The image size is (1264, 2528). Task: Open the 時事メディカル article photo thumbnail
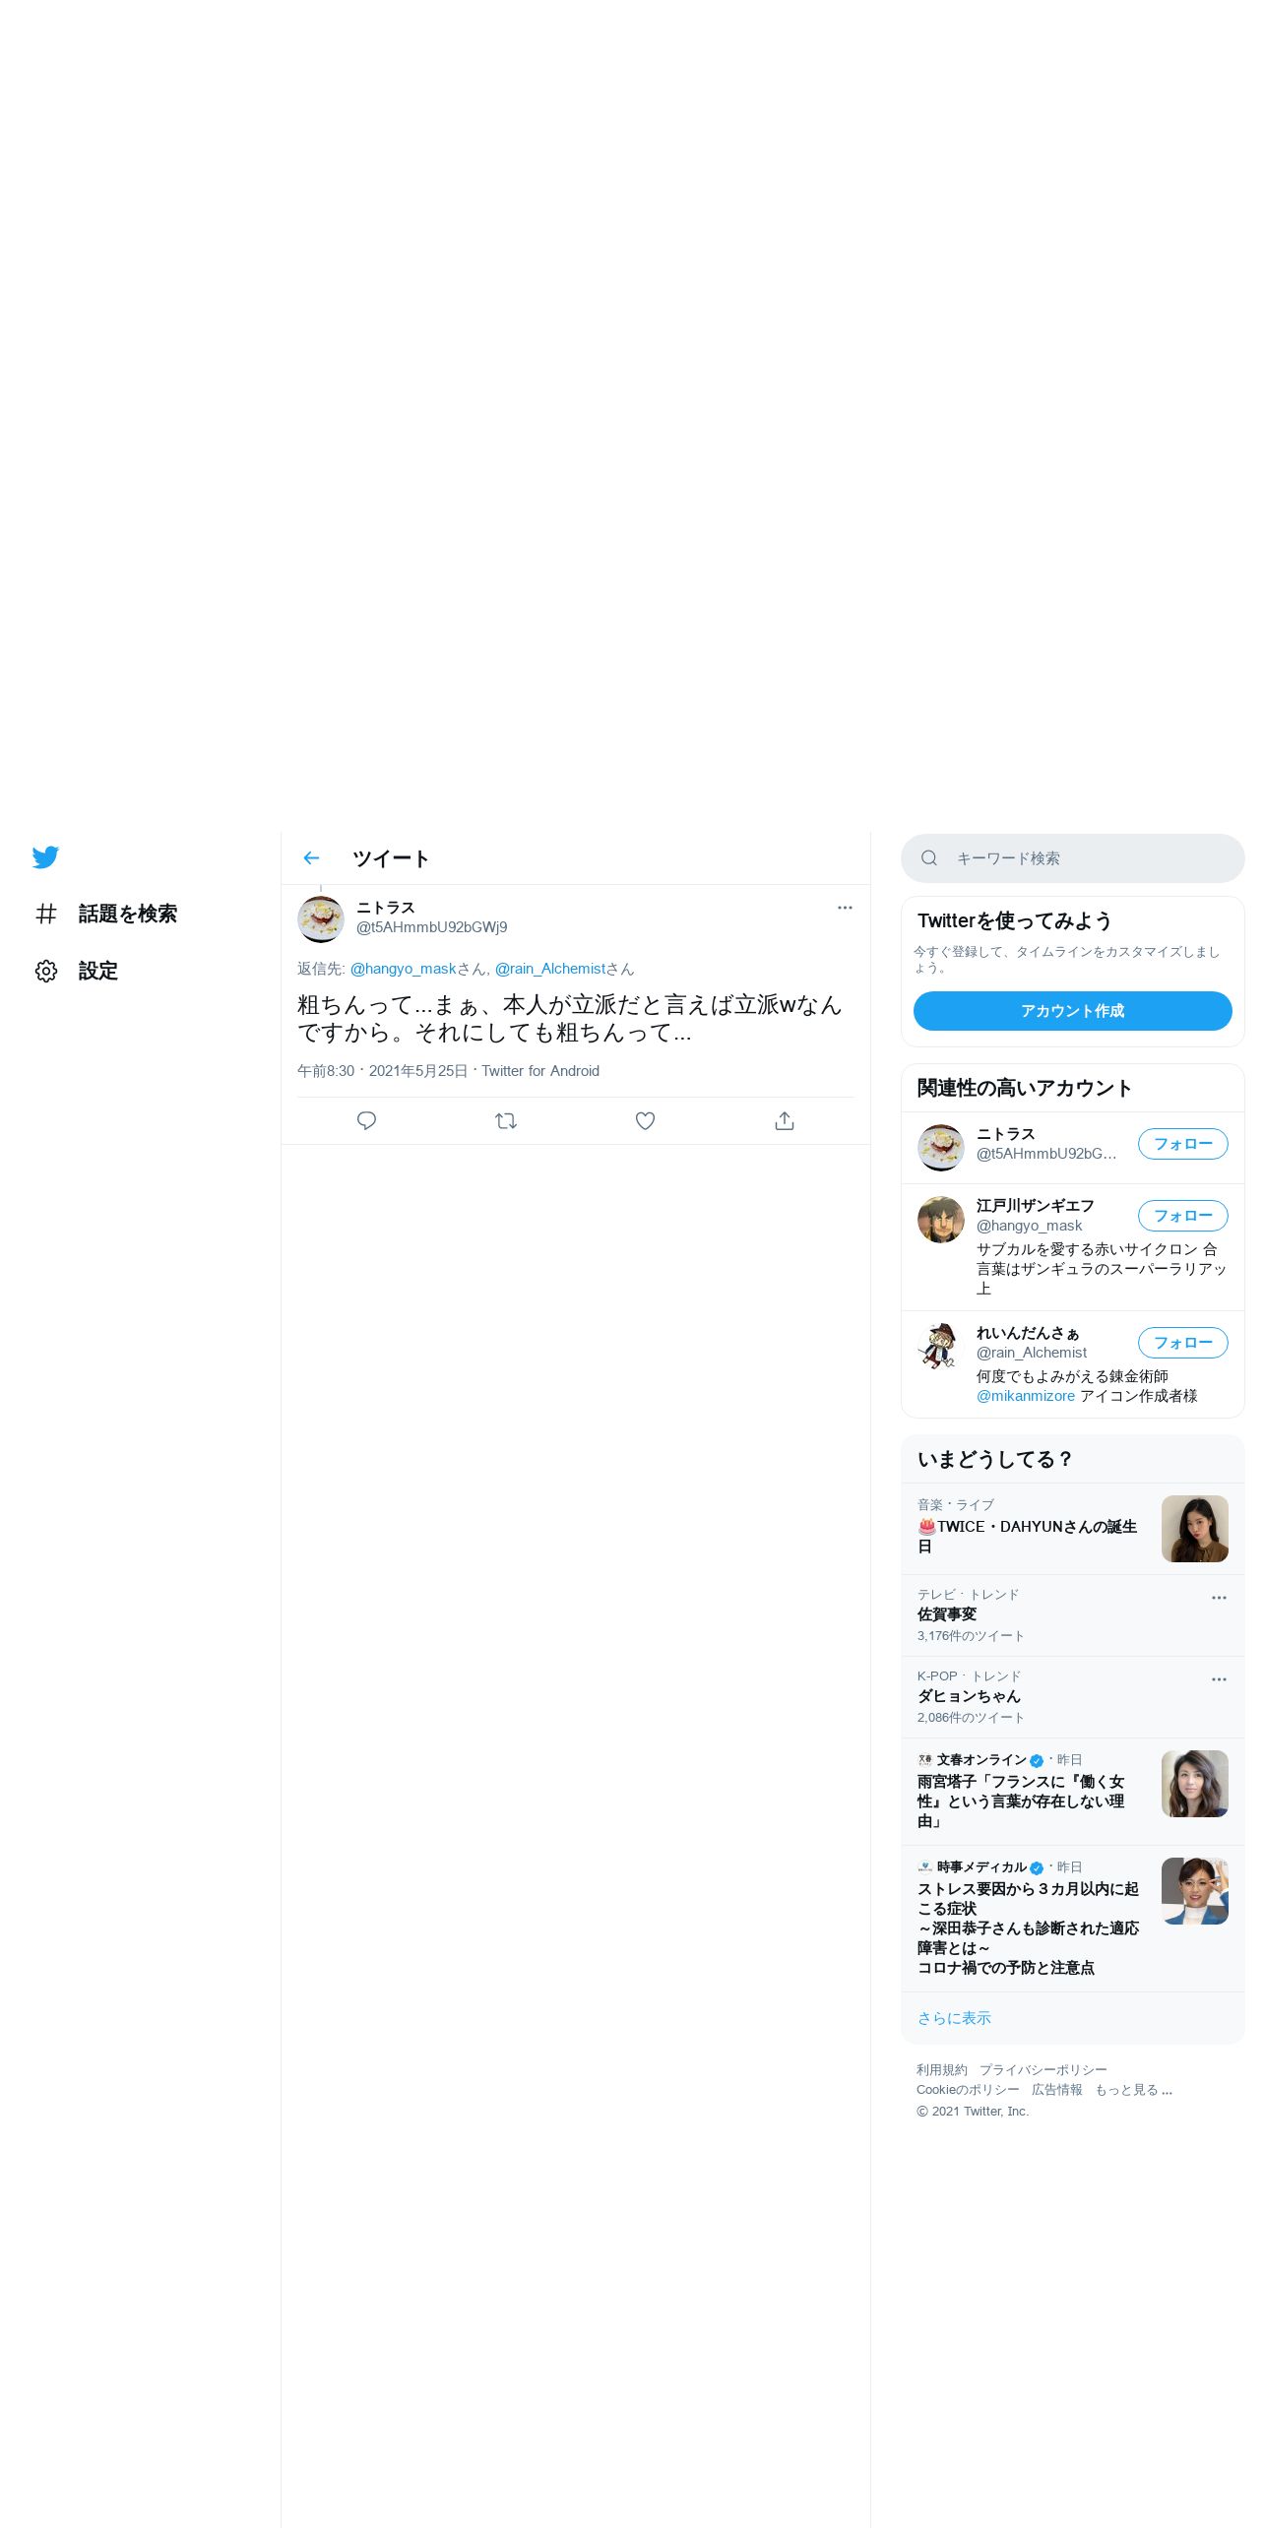click(x=1195, y=1891)
